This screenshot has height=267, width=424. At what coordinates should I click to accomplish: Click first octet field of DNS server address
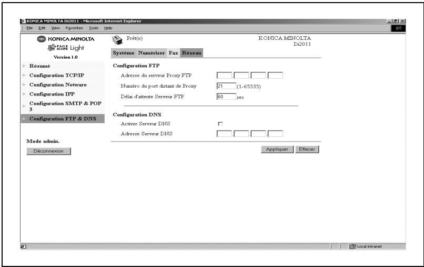tap(224, 133)
